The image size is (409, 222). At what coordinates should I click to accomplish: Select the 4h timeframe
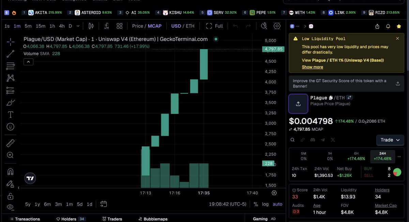62,26
